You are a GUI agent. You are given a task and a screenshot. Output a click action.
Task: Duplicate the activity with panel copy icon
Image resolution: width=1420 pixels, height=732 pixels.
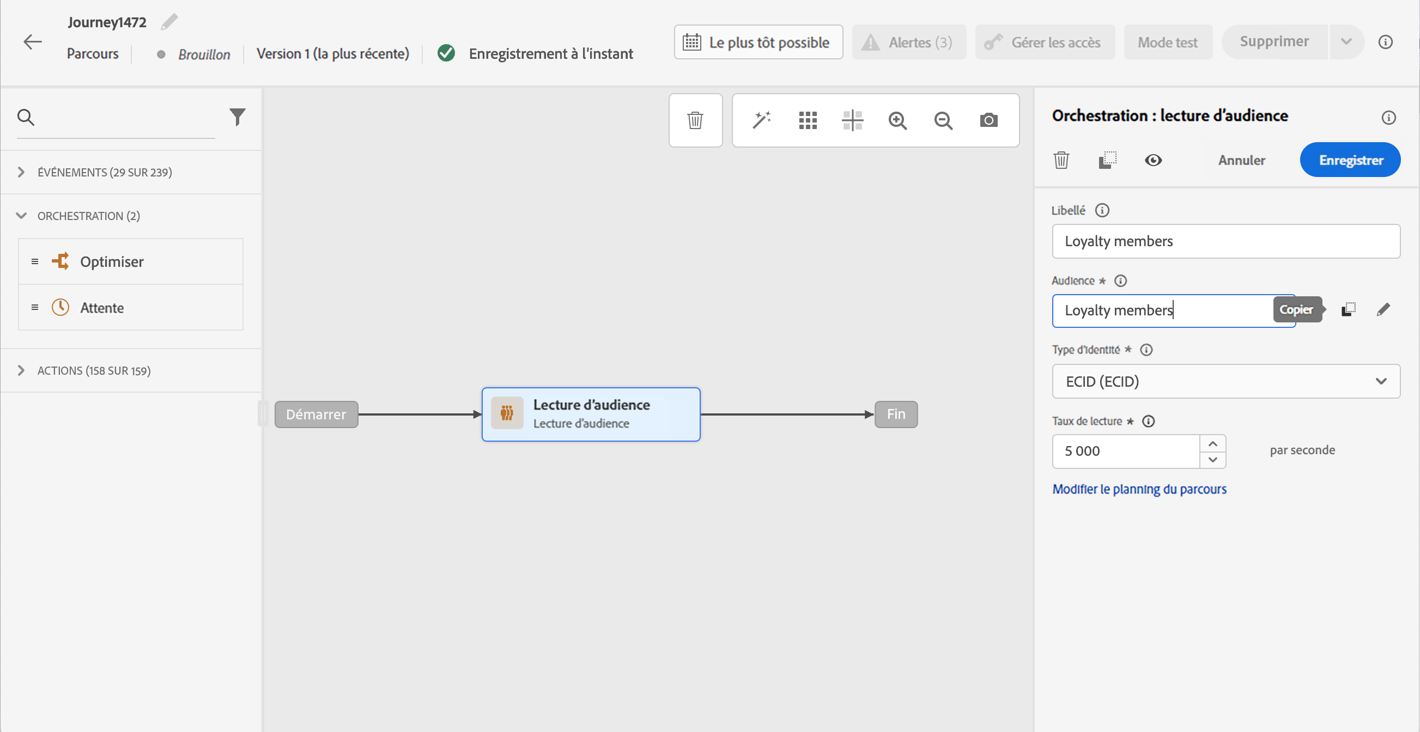1107,160
